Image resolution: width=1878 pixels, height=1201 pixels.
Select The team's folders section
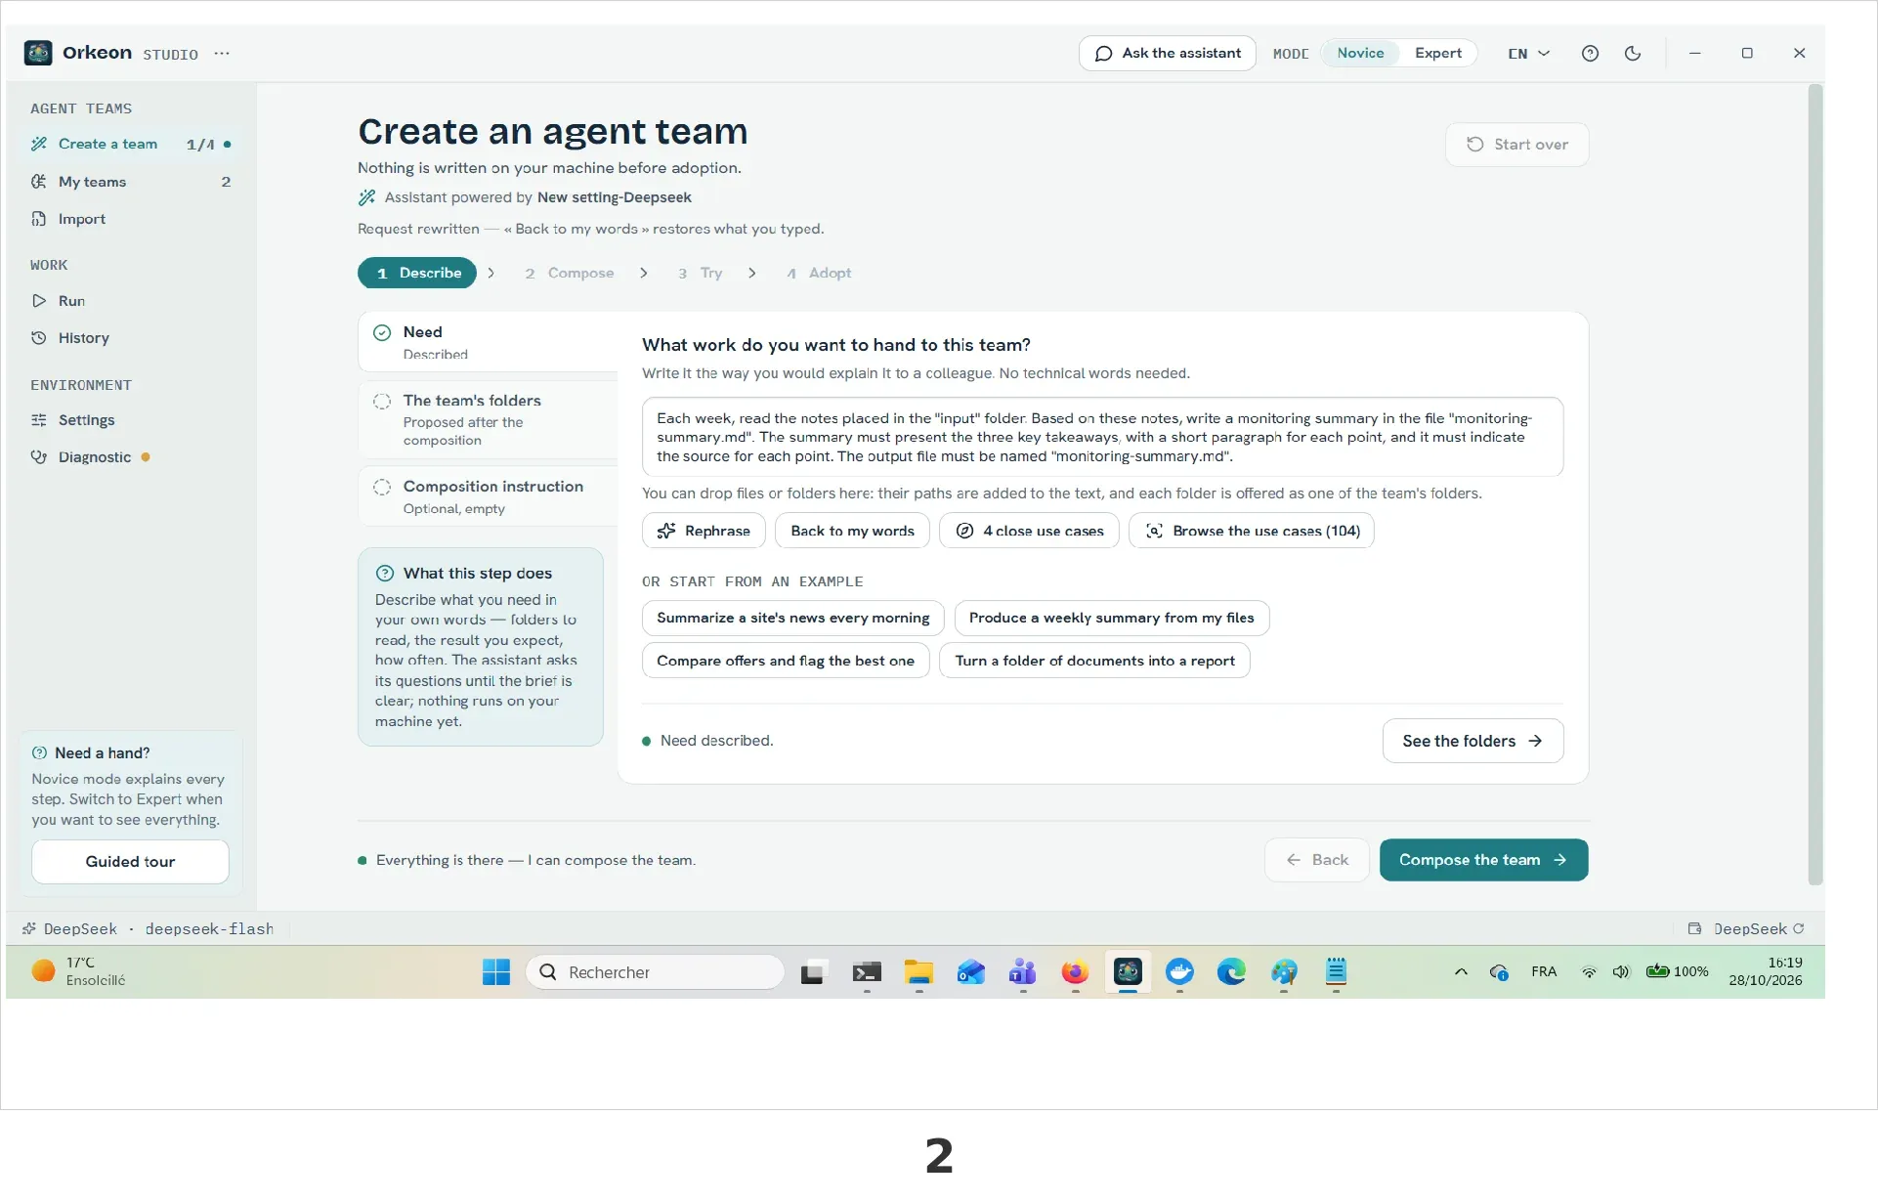tap(489, 419)
